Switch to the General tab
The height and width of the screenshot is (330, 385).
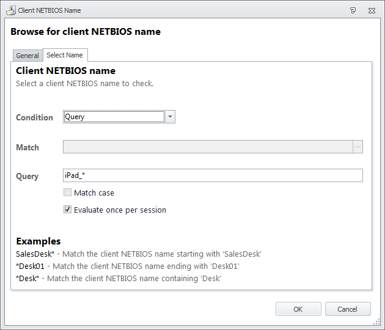click(28, 56)
